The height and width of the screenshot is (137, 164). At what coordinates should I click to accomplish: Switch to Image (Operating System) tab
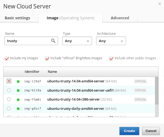tap(71, 18)
